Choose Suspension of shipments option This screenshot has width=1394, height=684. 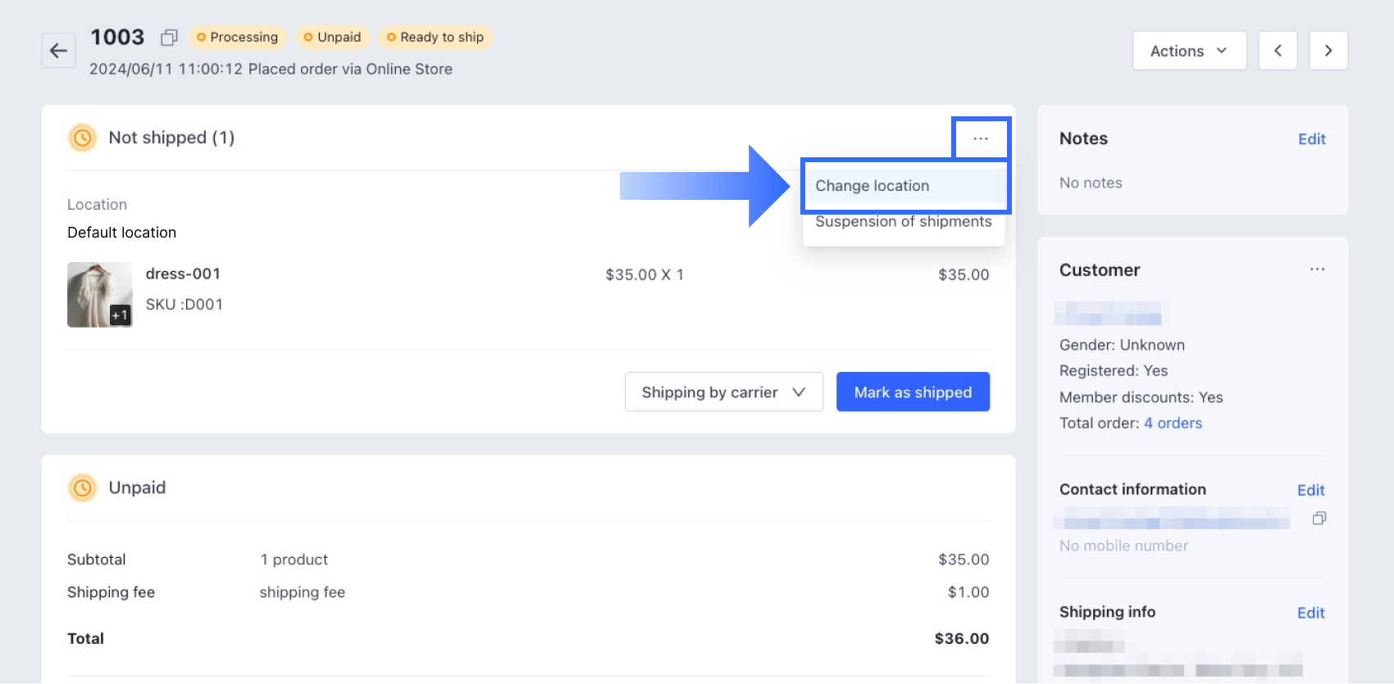[903, 222]
